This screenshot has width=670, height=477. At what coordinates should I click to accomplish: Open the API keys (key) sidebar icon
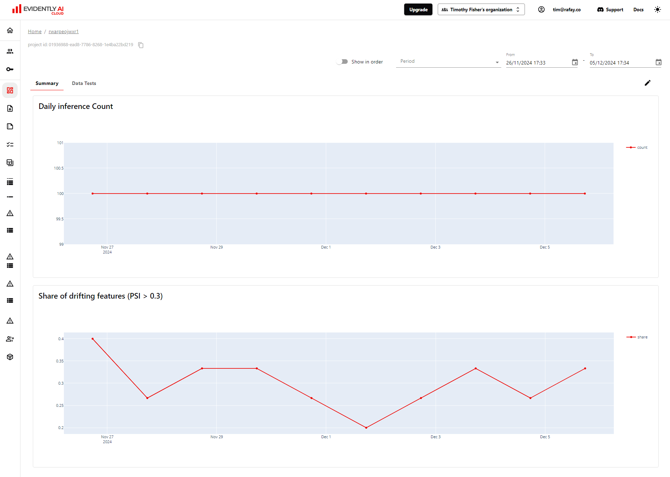(x=10, y=69)
